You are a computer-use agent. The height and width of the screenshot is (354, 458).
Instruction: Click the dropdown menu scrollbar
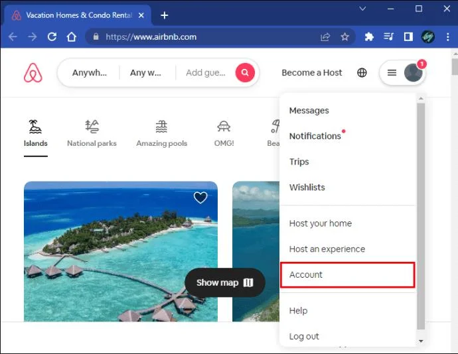(x=421, y=216)
